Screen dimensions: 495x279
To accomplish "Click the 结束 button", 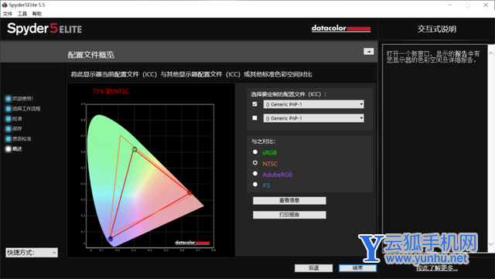I will 357,268.
